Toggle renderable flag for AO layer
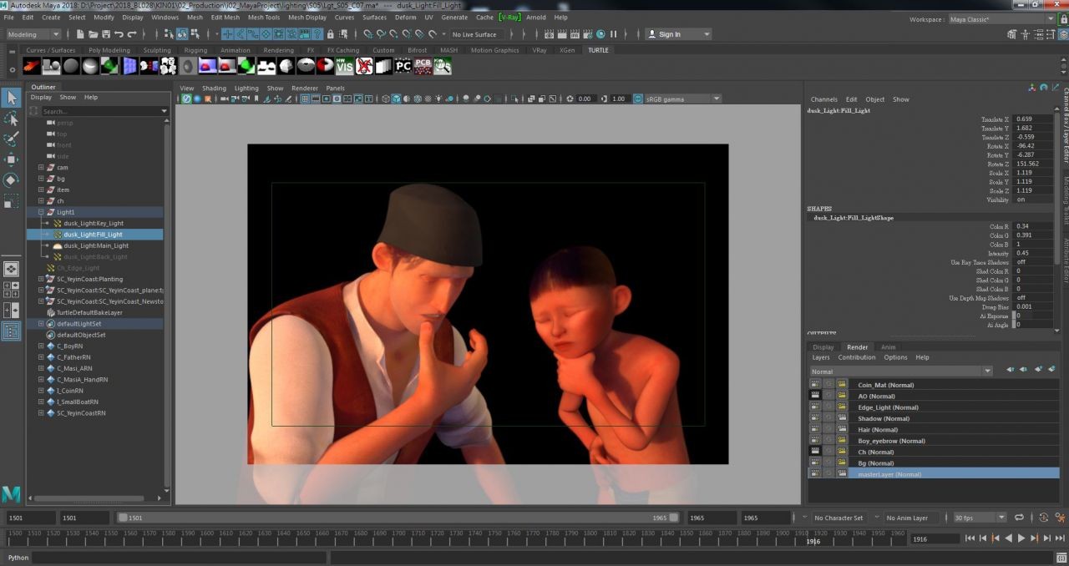The image size is (1069, 566). click(814, 397)
